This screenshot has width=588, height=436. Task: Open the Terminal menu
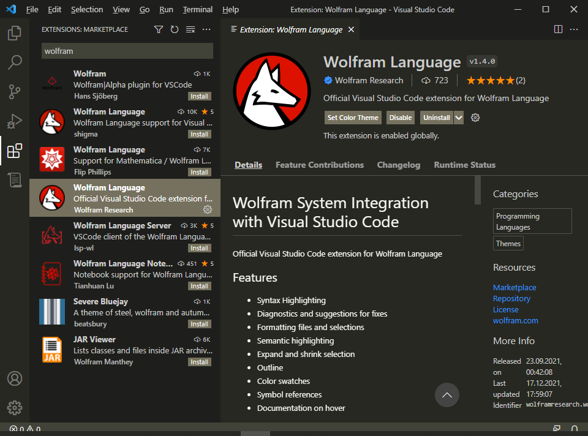[198, 9]
